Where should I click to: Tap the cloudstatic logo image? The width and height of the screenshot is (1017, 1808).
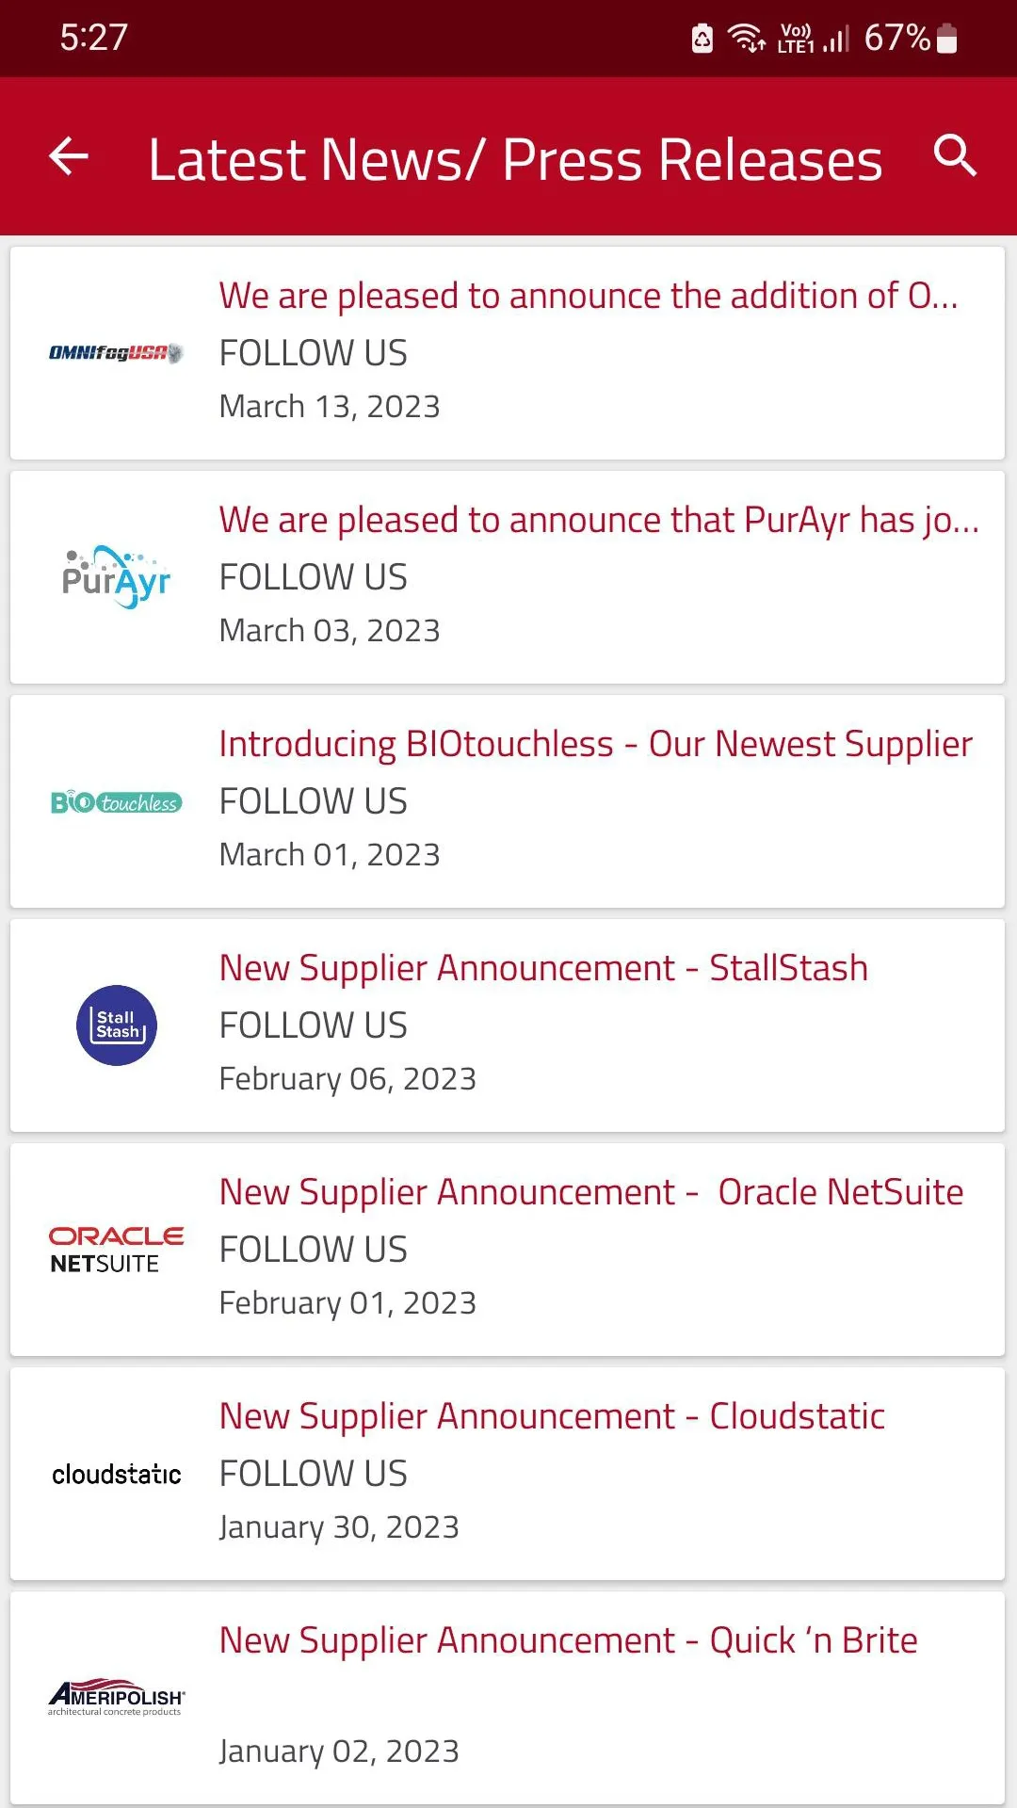[x=116, y=1474]
